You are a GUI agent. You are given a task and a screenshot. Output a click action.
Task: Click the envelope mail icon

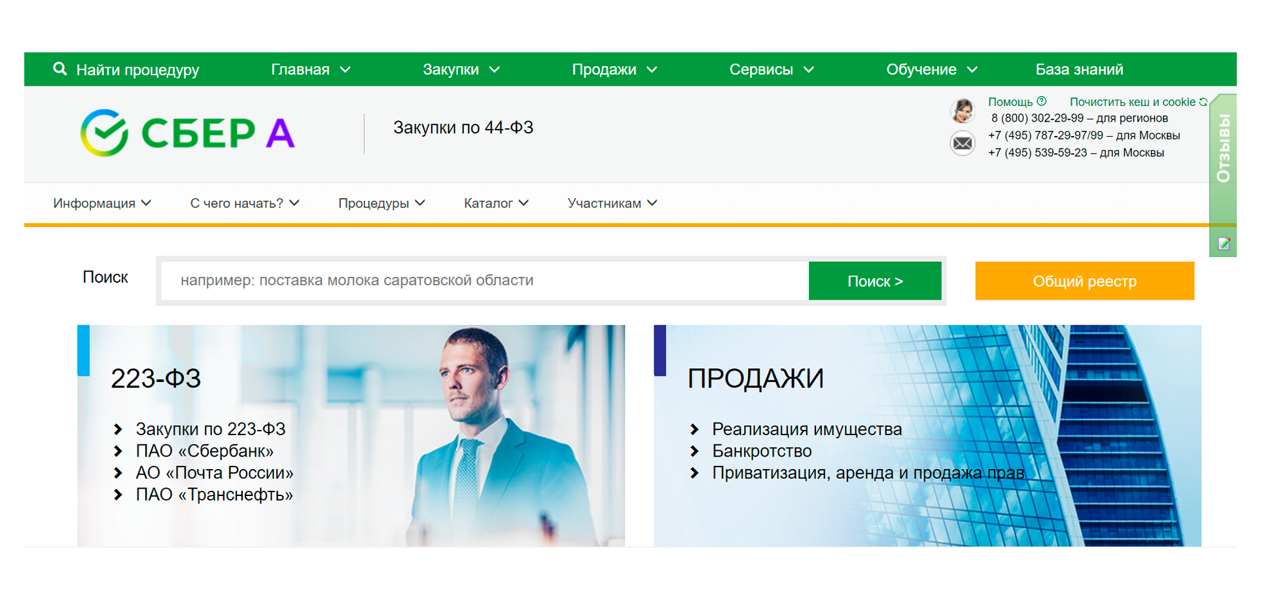(963, 143)
